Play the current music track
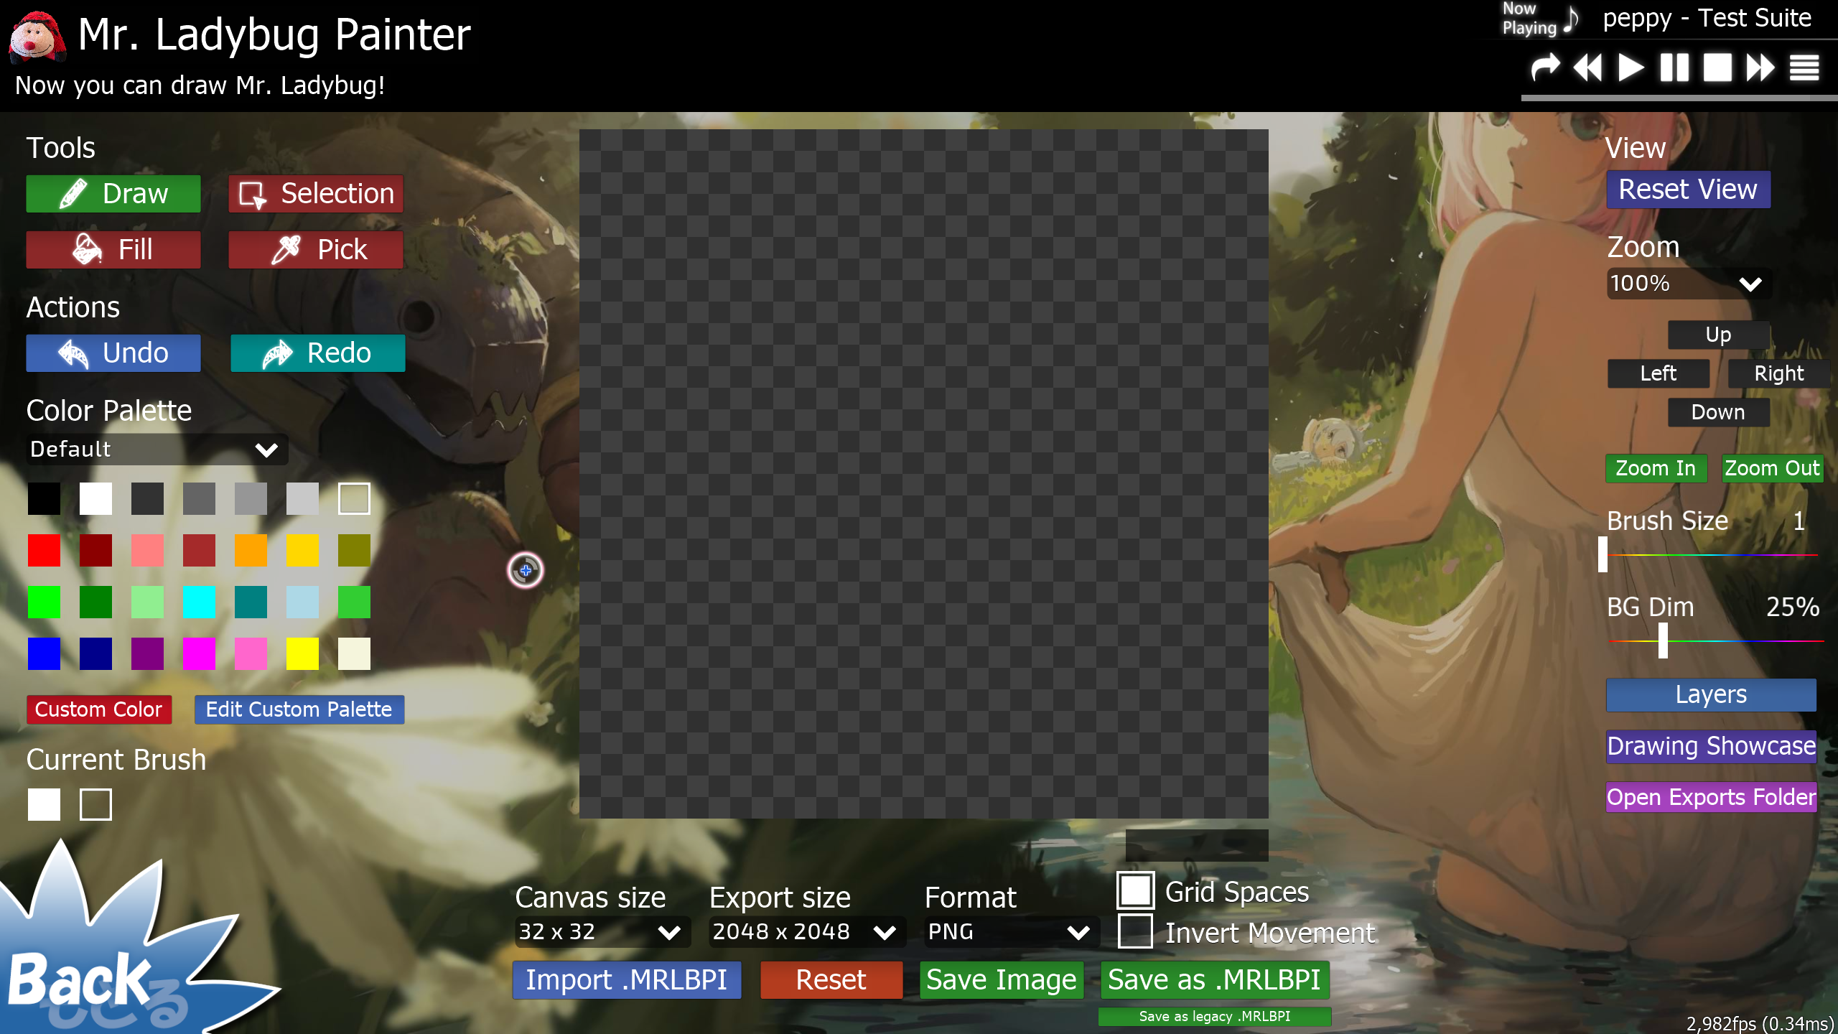The image size is (1838, 1034). 1631,68
